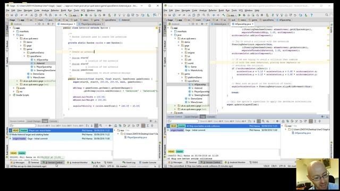Expand the world package in right project tree

coord(182,63)
